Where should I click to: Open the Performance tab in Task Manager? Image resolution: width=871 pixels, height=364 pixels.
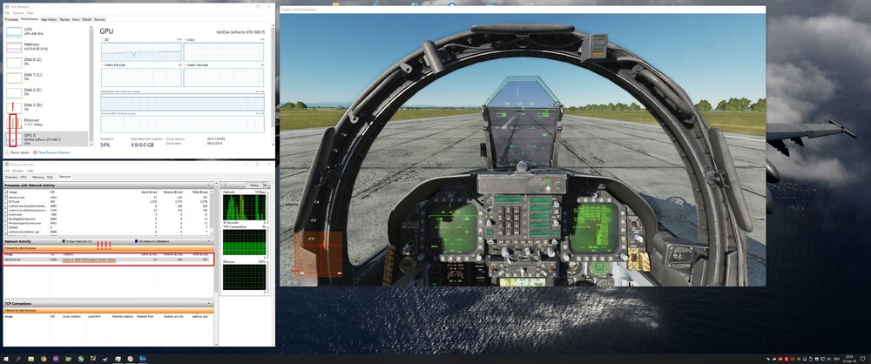pyautogui.click(x=30, y=19)
